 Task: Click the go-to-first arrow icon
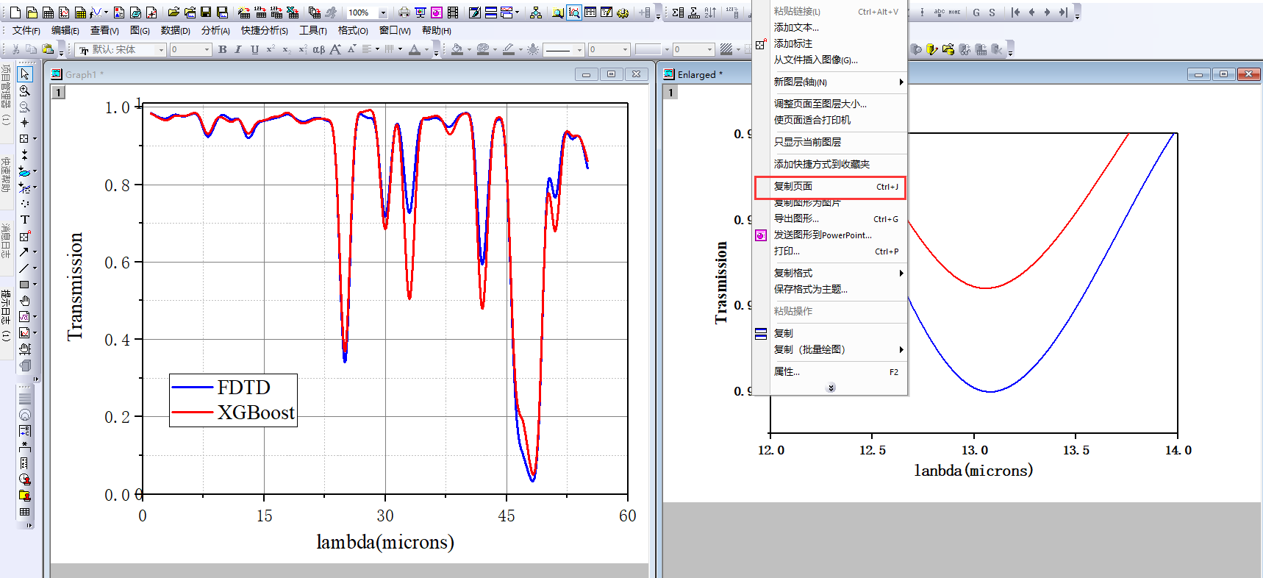(x=1016, y=13)
